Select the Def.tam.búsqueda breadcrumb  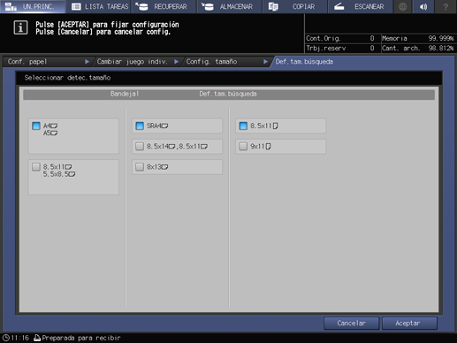tap(304, 62)
